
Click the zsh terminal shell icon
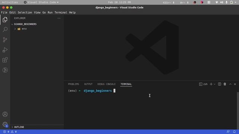point(201,84)
